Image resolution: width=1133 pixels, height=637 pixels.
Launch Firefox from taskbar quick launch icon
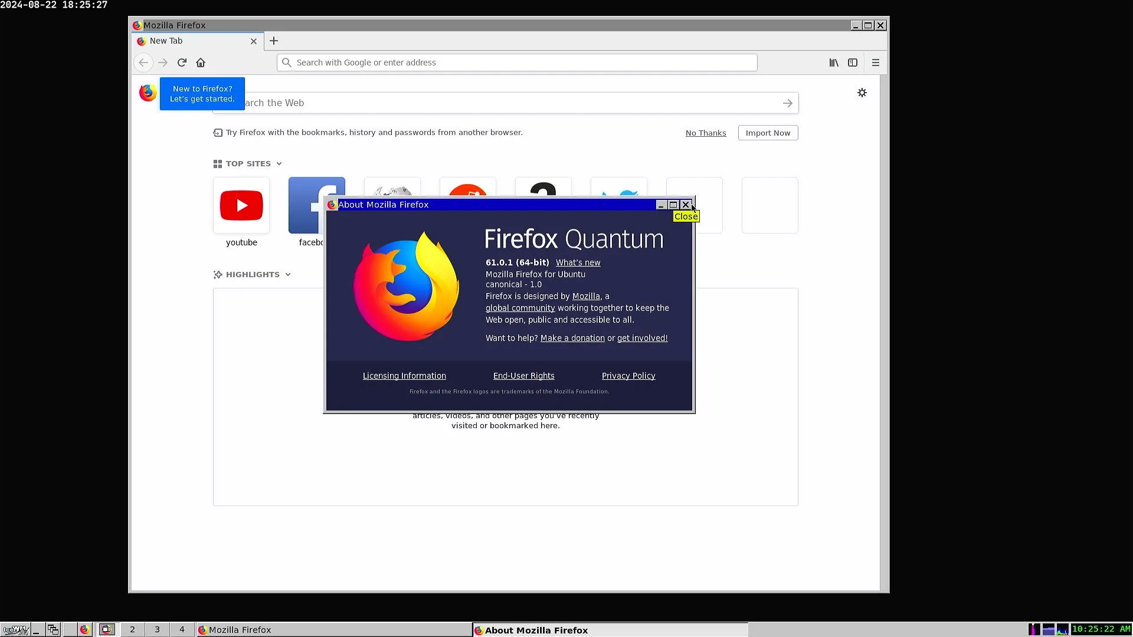[85, 629]
